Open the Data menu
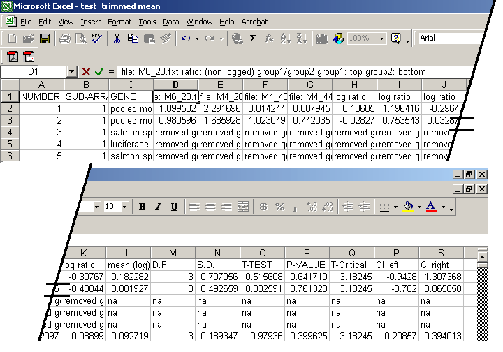This screenshot has width=503, height=352. pos(170,22)
